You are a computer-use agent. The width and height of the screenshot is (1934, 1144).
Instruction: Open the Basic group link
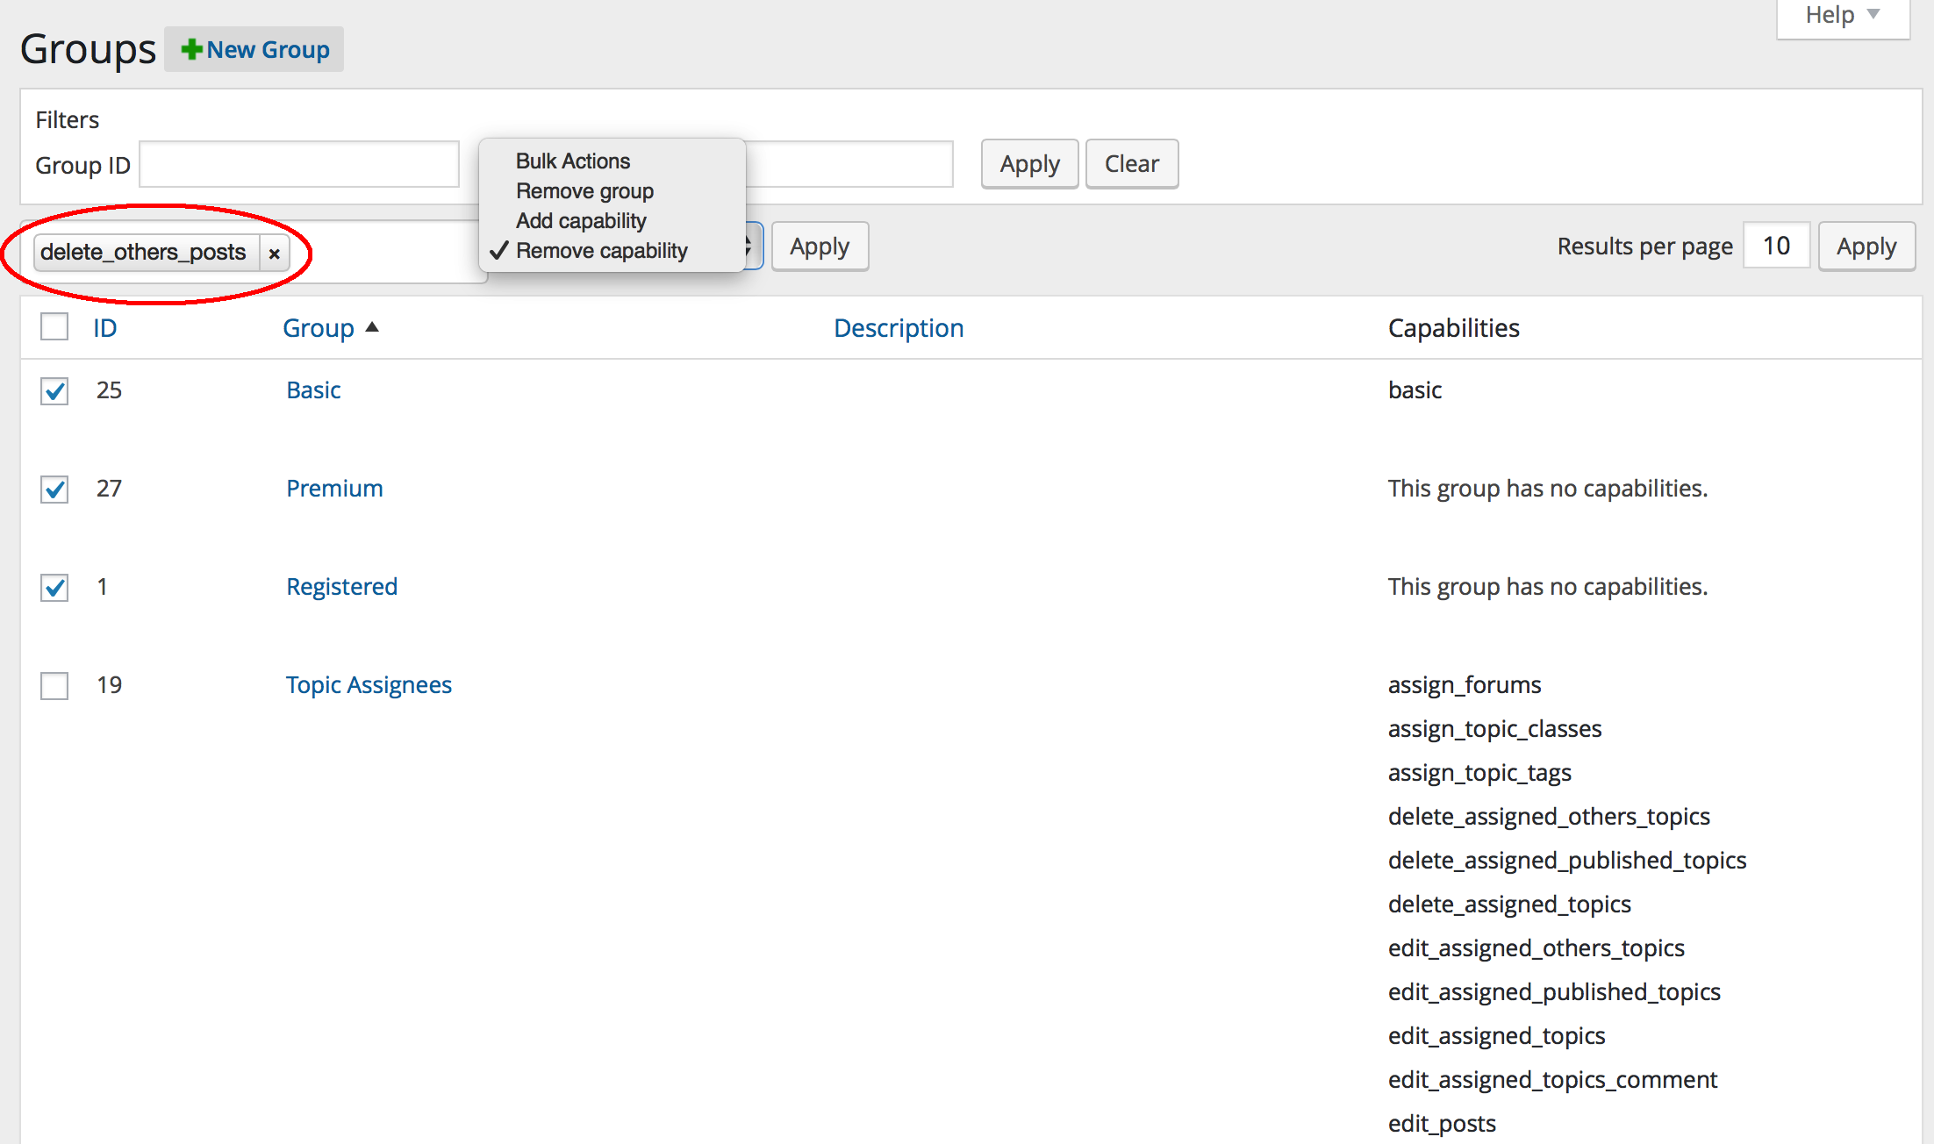click(x=313, y=390)
